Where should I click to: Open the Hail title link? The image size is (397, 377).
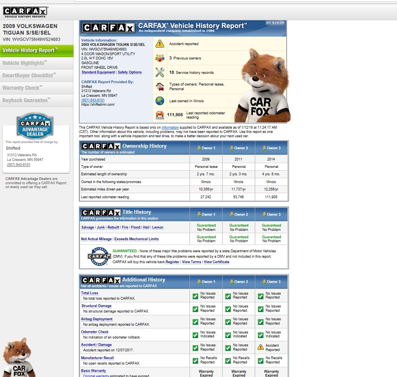pyautogui.click(x=146, y=227)
